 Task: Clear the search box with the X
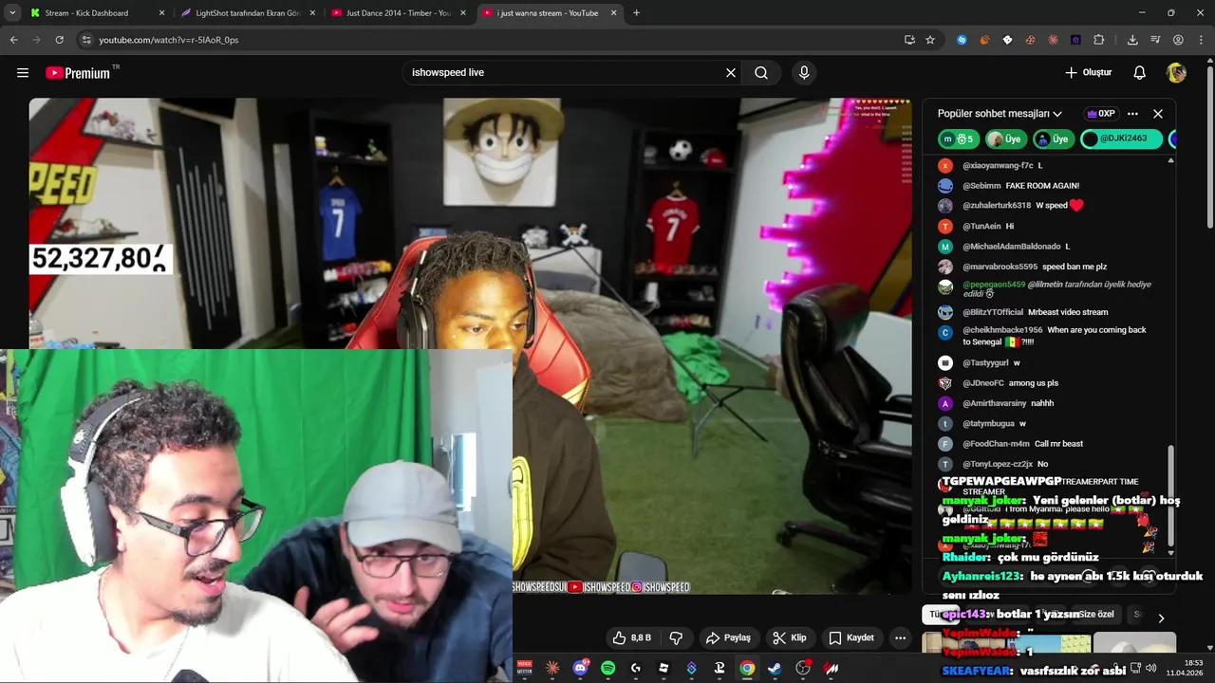click(731, 73)
